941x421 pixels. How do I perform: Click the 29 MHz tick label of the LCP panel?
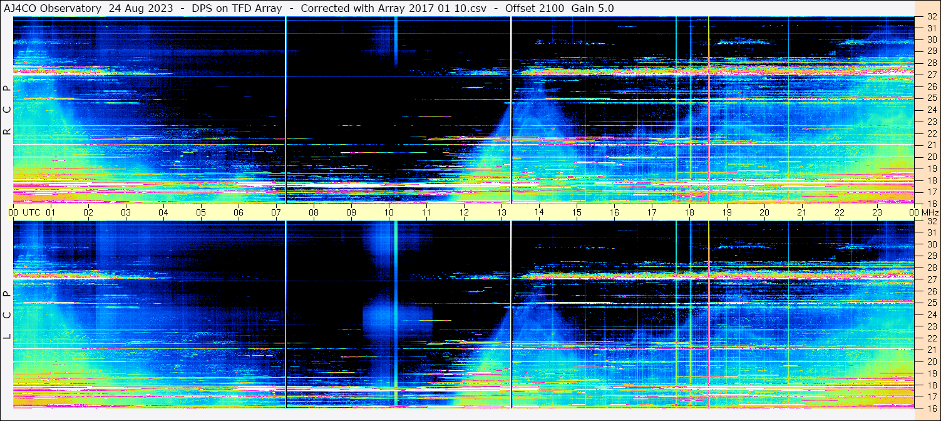pos(932,256)
